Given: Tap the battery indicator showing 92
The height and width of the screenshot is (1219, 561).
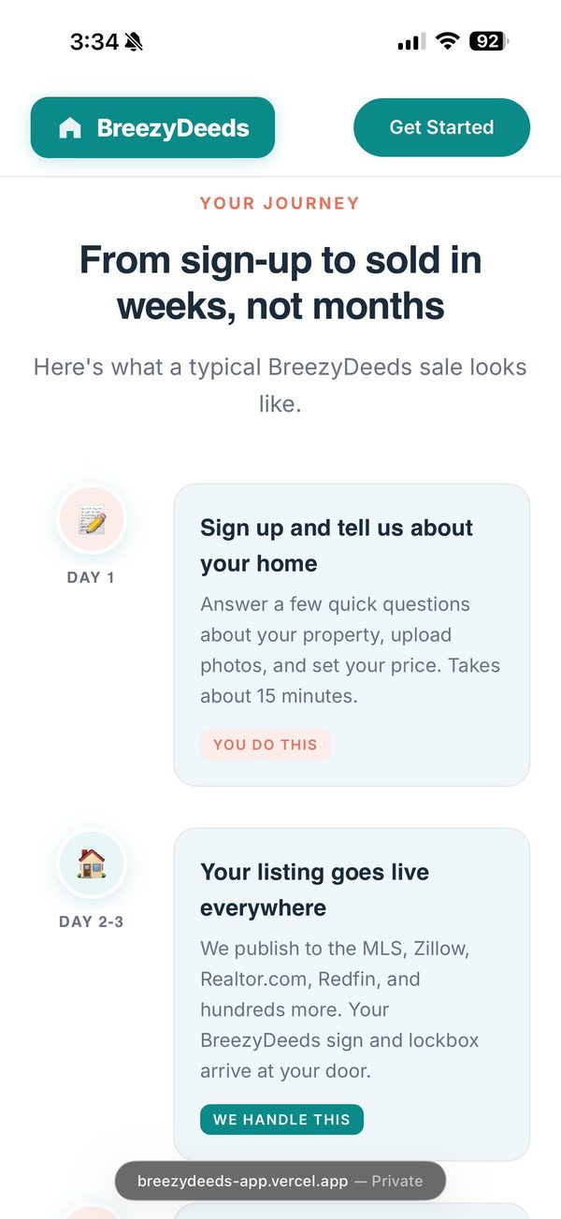Looking at the screenshot, I should (487, 40).
